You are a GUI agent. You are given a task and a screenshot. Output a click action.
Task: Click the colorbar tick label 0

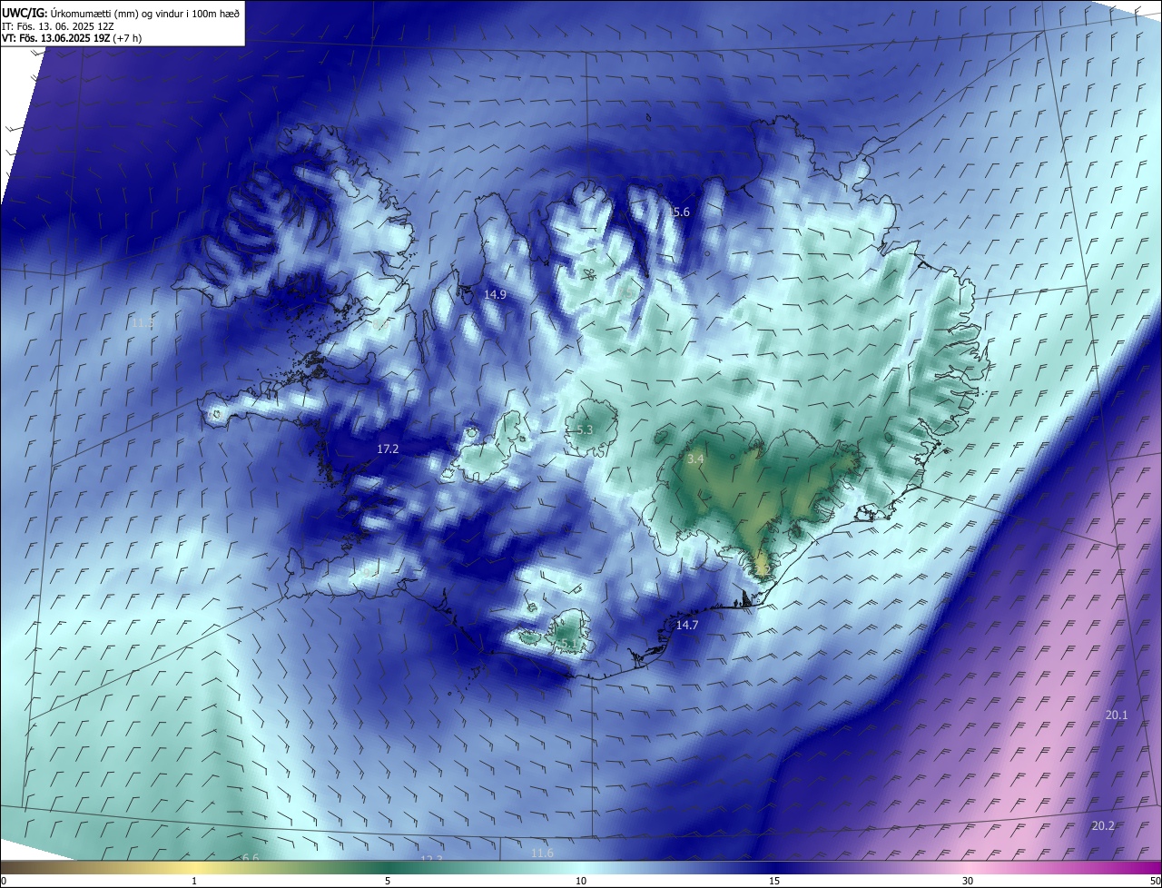tap(4, 881)
